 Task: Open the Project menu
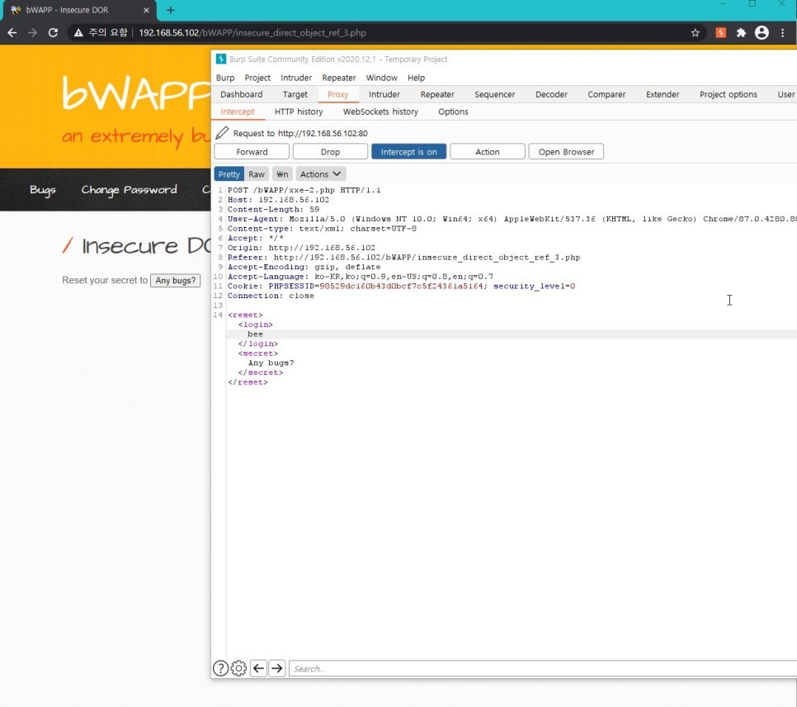coord(257,78)
